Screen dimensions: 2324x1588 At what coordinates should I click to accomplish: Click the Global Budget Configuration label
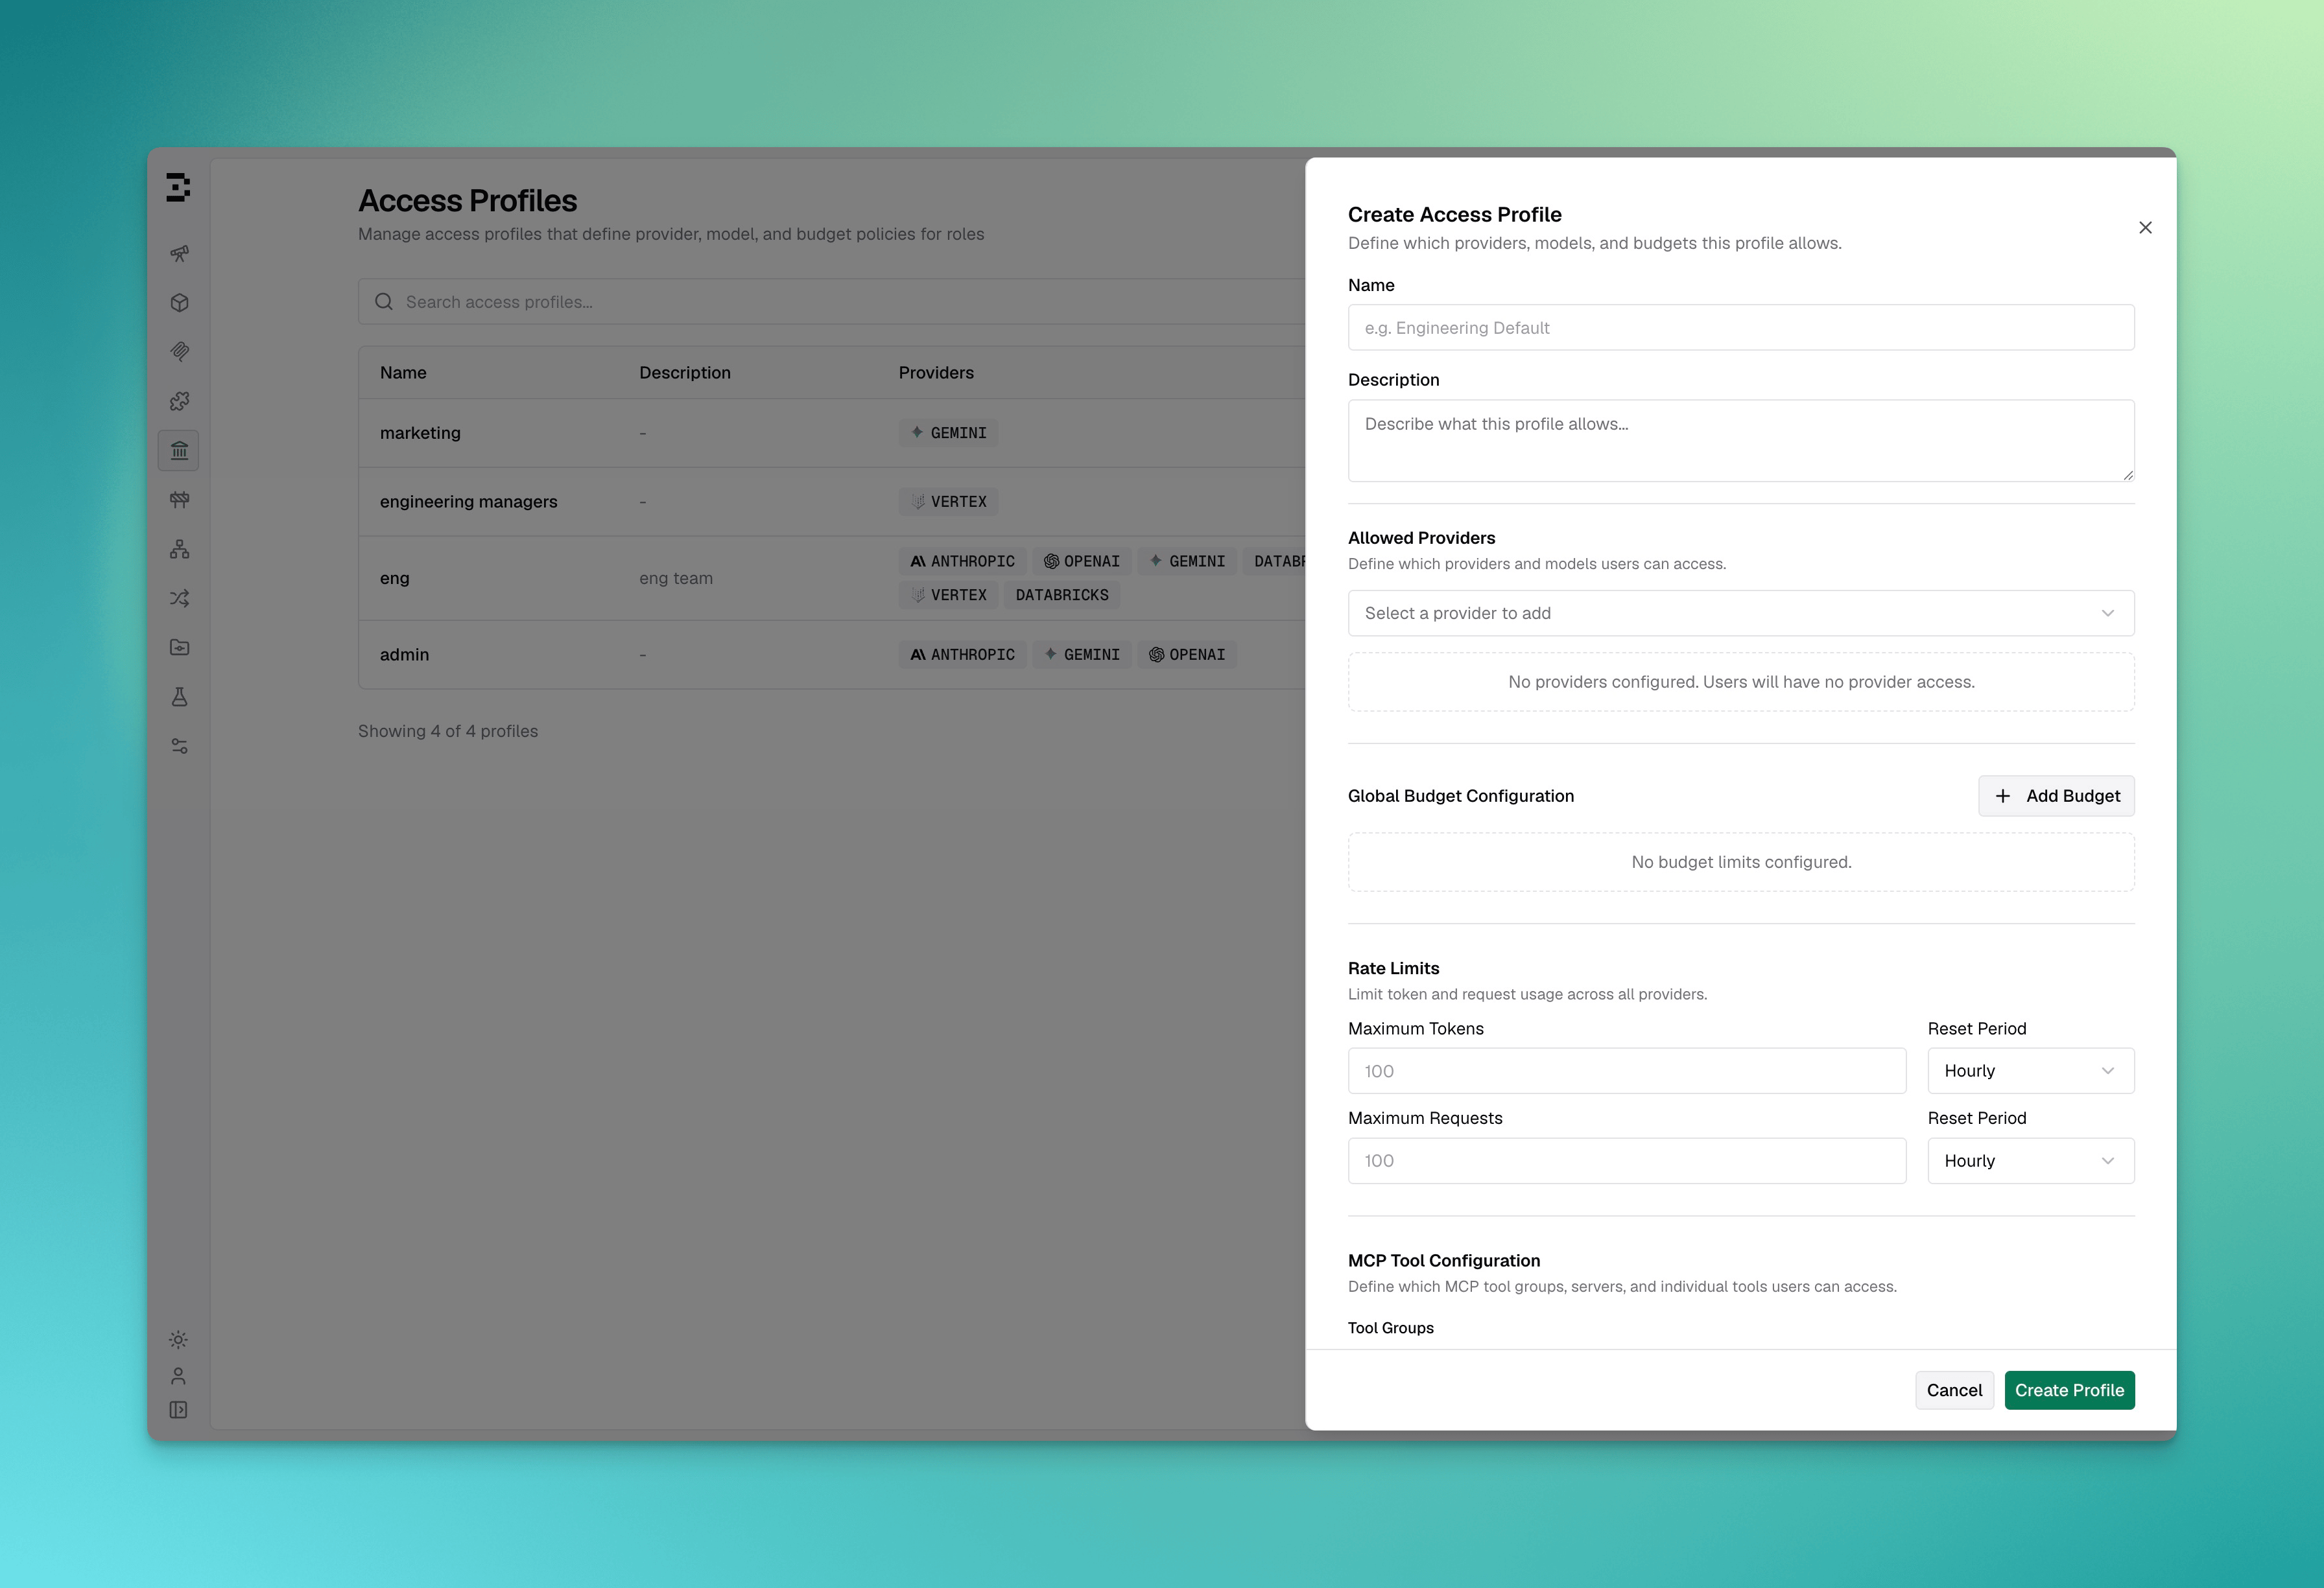tap(1461, 797)
